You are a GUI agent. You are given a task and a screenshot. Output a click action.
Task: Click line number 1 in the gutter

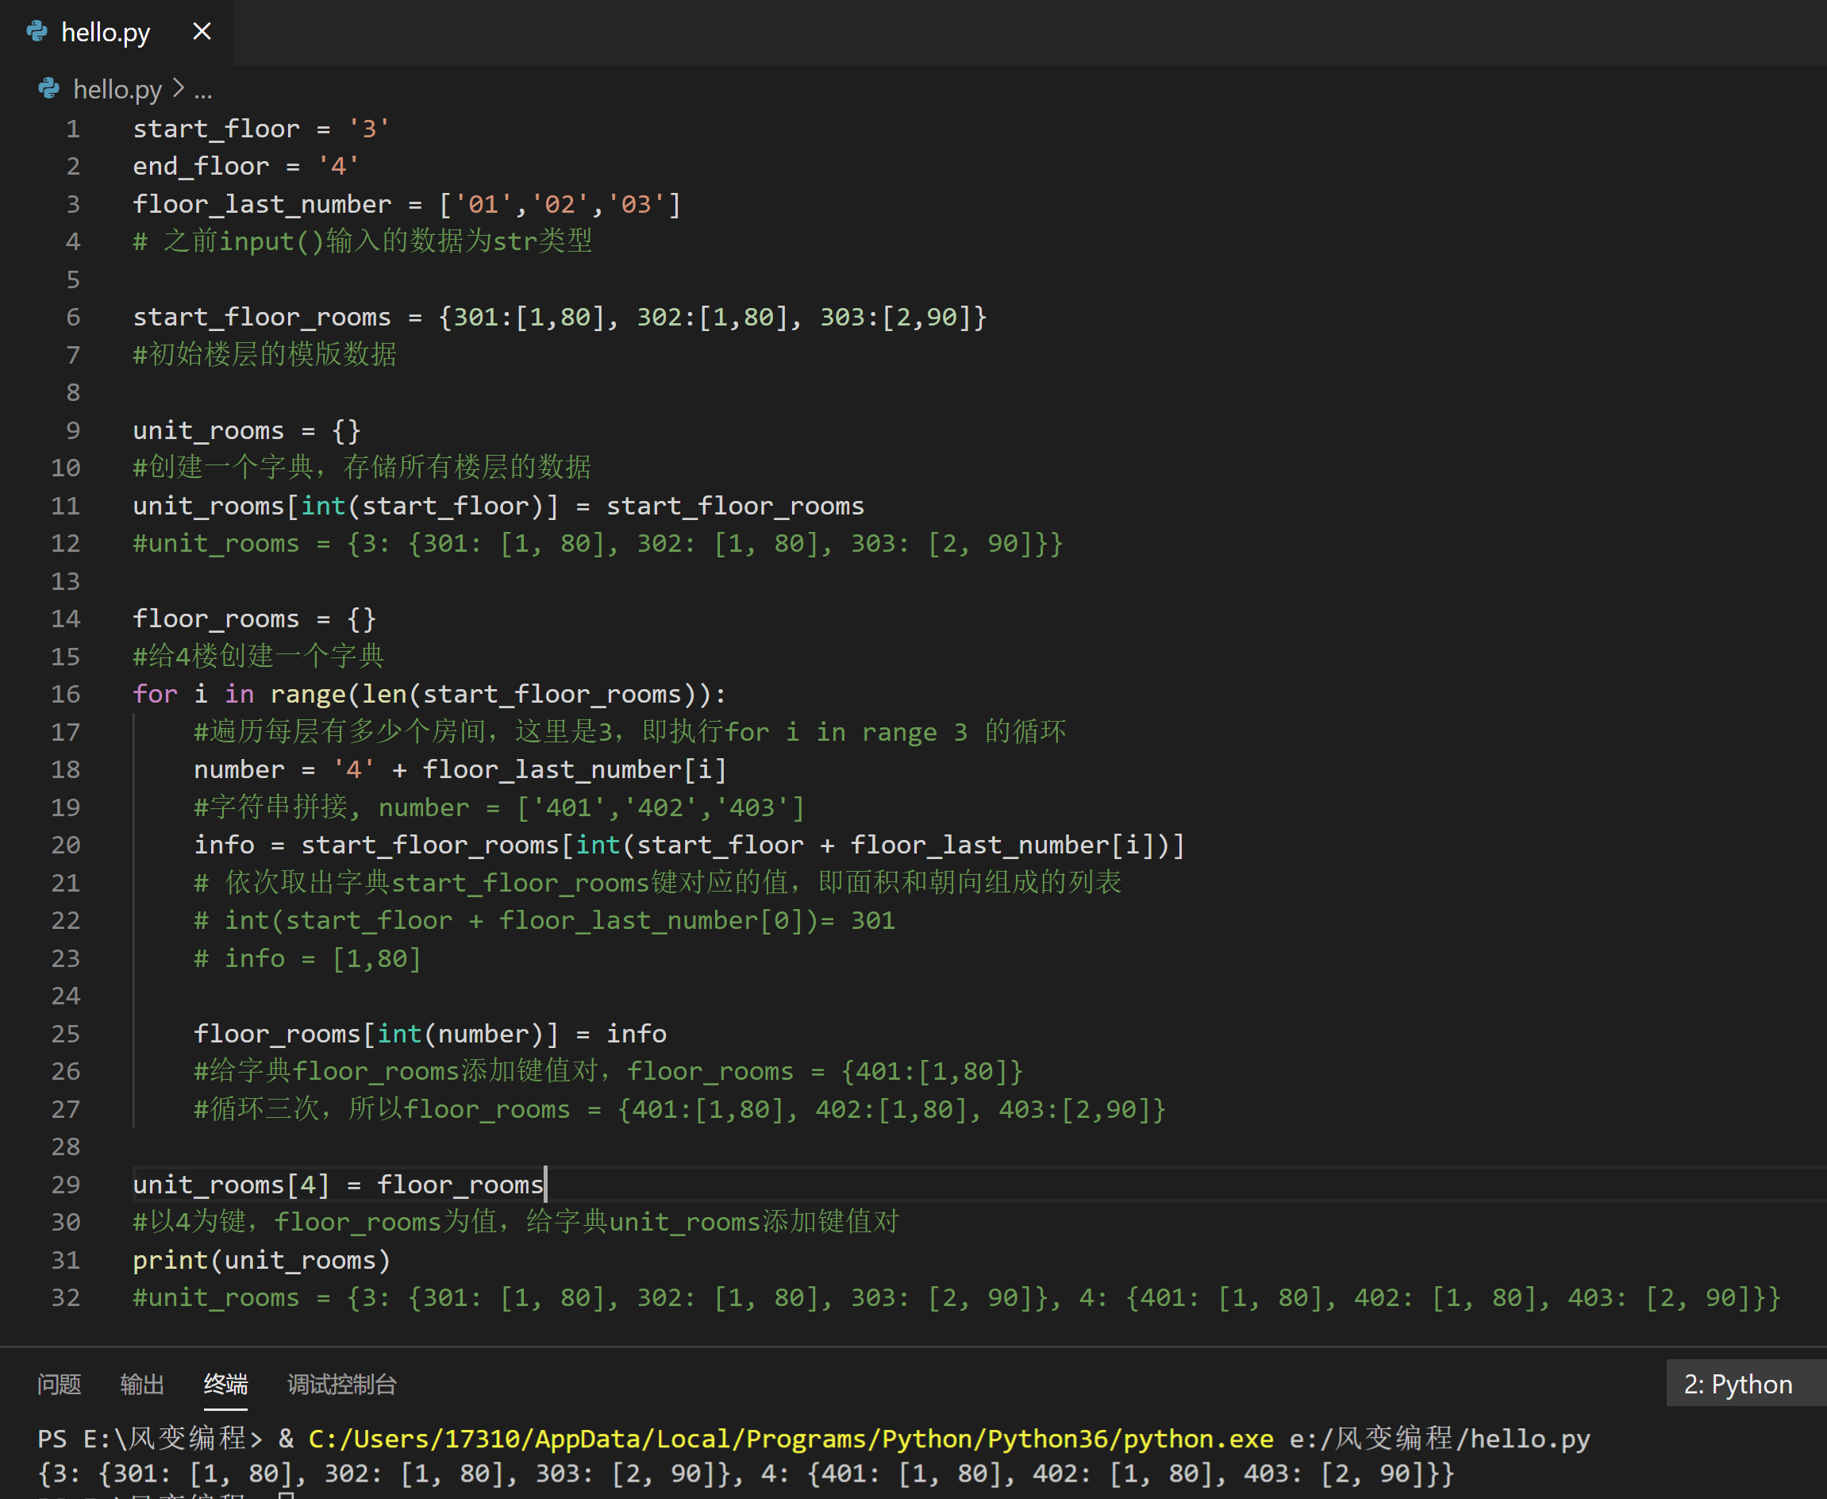point(72,129)
